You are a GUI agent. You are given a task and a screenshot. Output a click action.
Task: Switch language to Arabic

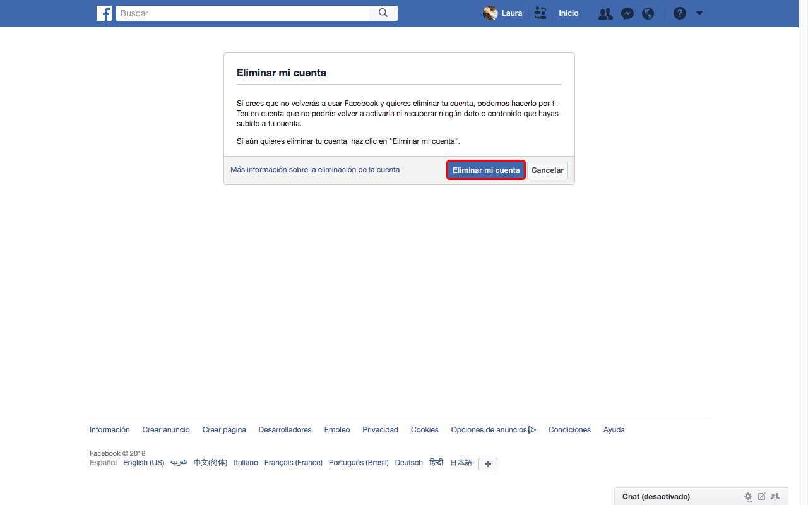tap(179, 463)
